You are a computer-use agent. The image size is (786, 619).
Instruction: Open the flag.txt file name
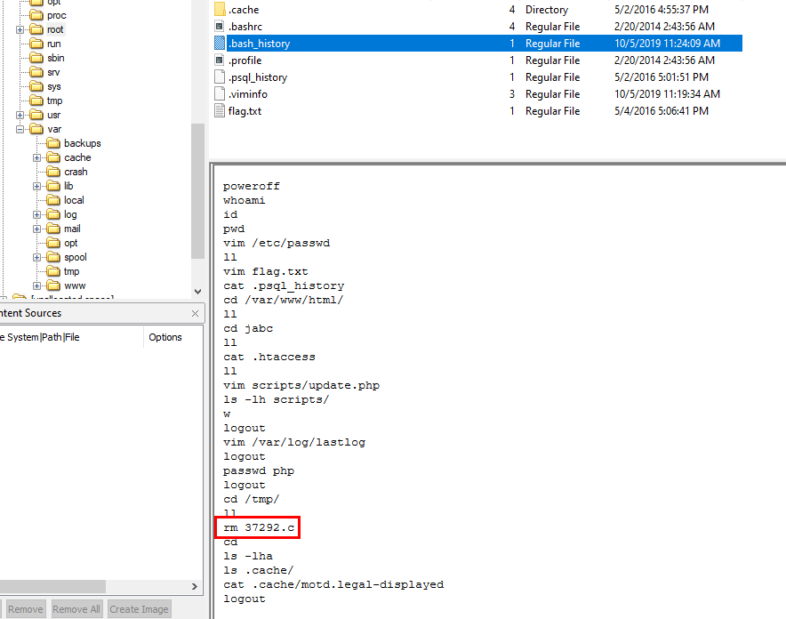click(245, 111)
